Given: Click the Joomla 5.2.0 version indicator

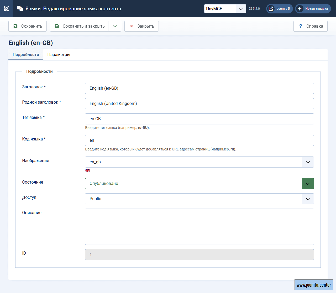Looking at the screenshot, I should click(254, 9).
